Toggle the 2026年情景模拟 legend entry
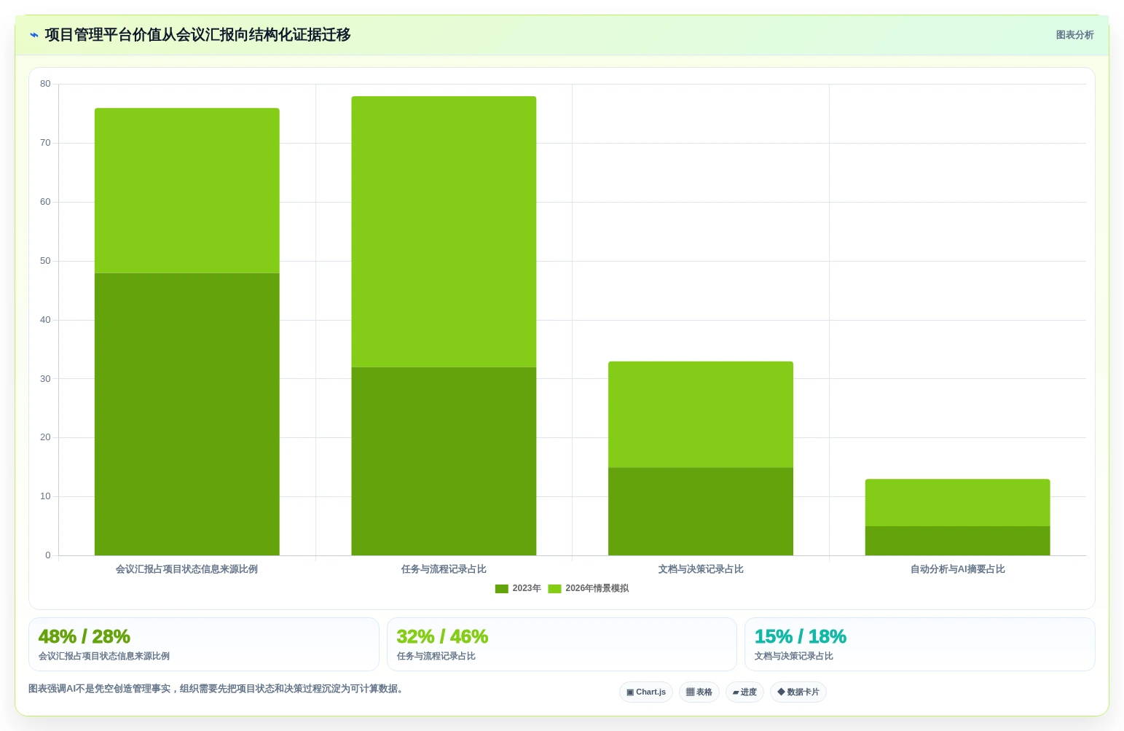Viewport: 1124px width, 731px height. click(589, 588)
